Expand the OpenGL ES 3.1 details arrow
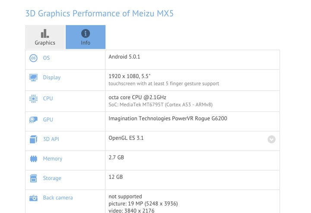Viewport: 311px width, 213px height. (x=271, y=139)
